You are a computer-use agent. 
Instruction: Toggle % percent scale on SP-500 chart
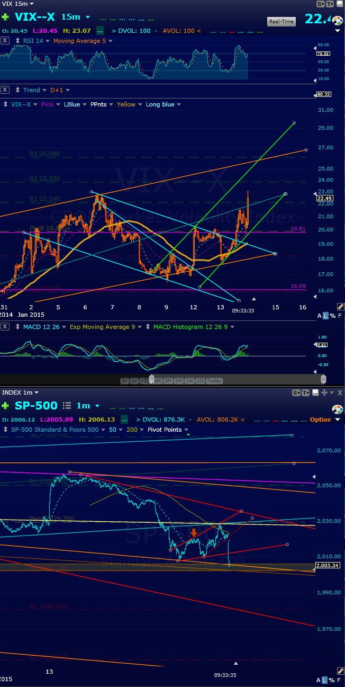332,680
